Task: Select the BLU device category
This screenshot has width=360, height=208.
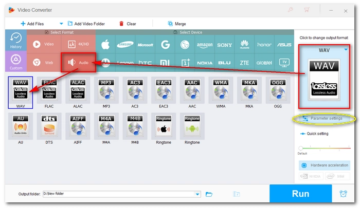Action: point(225,63)
